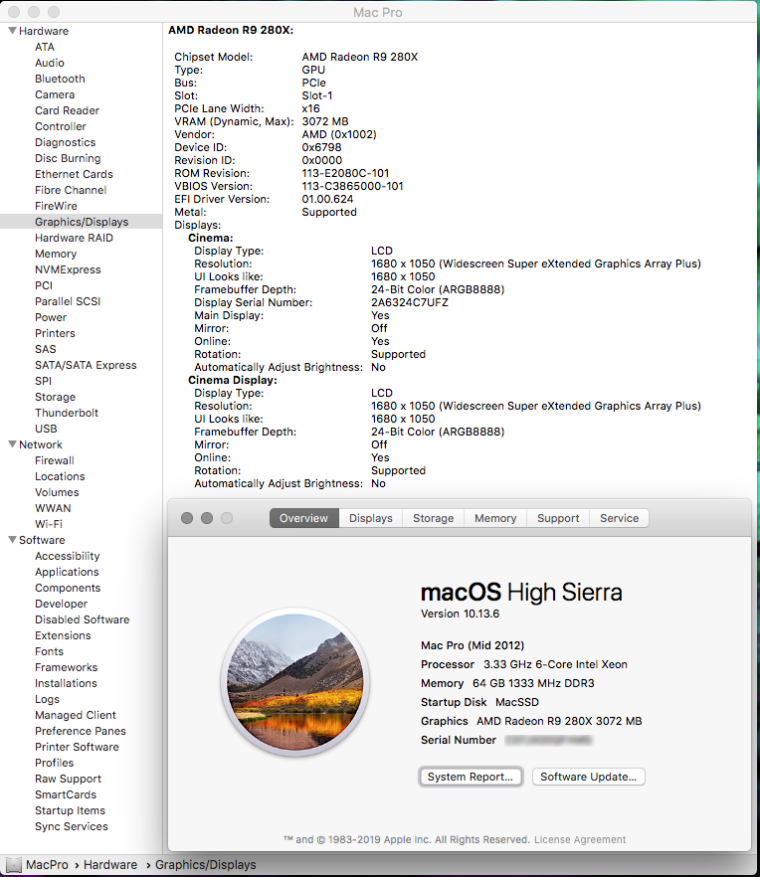The image size is (760, 877).
Task: Select Memory in the Hardware sidebar list
Action: 56,254
